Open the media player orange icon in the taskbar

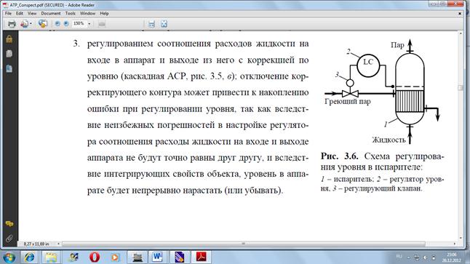(x=115, y=257)
